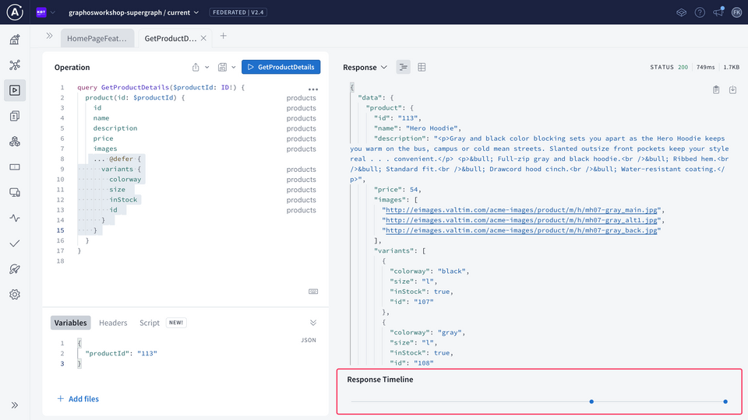Download the response file
748x420 pixels.
click(732, 89)
